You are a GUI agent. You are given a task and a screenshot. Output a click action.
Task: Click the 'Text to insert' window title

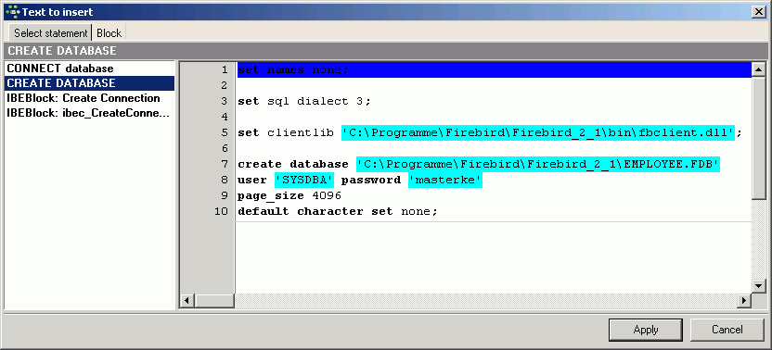(58, 12)
